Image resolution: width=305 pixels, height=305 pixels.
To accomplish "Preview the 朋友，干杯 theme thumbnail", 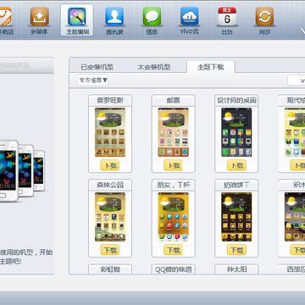I will tap(174, 217).
